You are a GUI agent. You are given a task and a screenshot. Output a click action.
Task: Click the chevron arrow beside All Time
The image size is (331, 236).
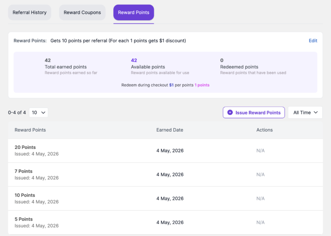pyautogui.click(x=316, y=113)
